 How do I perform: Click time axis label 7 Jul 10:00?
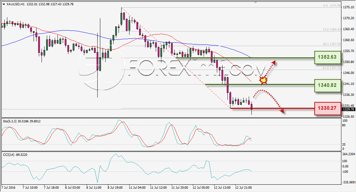30,188
